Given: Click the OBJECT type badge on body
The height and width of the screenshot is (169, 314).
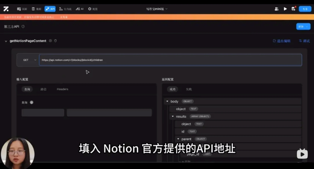Looking at the screenshot, I should tap(188, 101).
